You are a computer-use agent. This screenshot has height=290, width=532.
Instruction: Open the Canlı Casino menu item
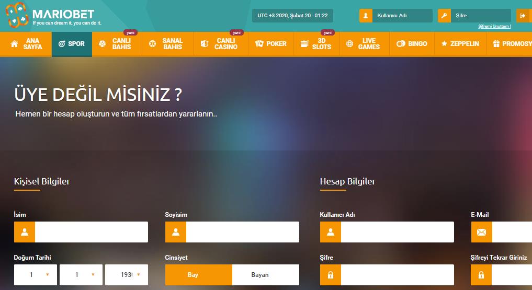(221, 44)
